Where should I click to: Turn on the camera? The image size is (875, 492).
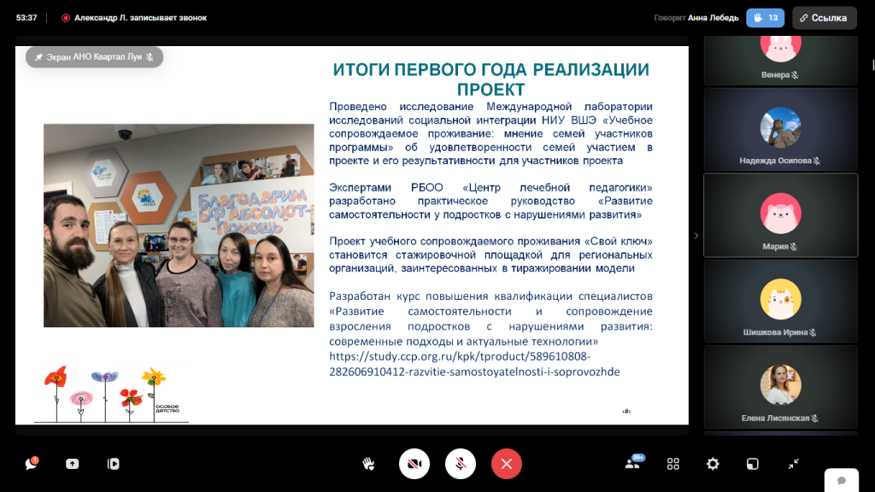414,464
